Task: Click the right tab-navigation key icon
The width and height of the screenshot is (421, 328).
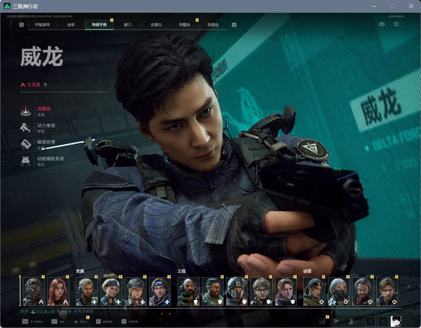Action: (234, 25)
